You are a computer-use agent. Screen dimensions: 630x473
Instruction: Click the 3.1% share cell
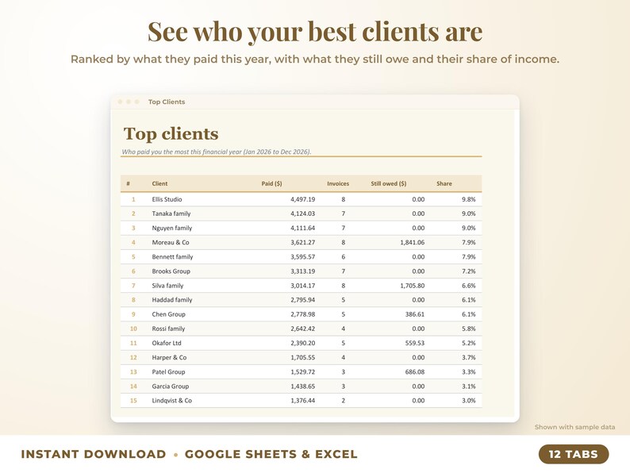[468, 386]
